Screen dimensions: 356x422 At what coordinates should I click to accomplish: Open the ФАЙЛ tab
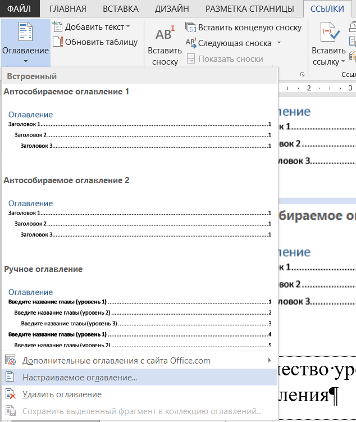click(19, 8)
